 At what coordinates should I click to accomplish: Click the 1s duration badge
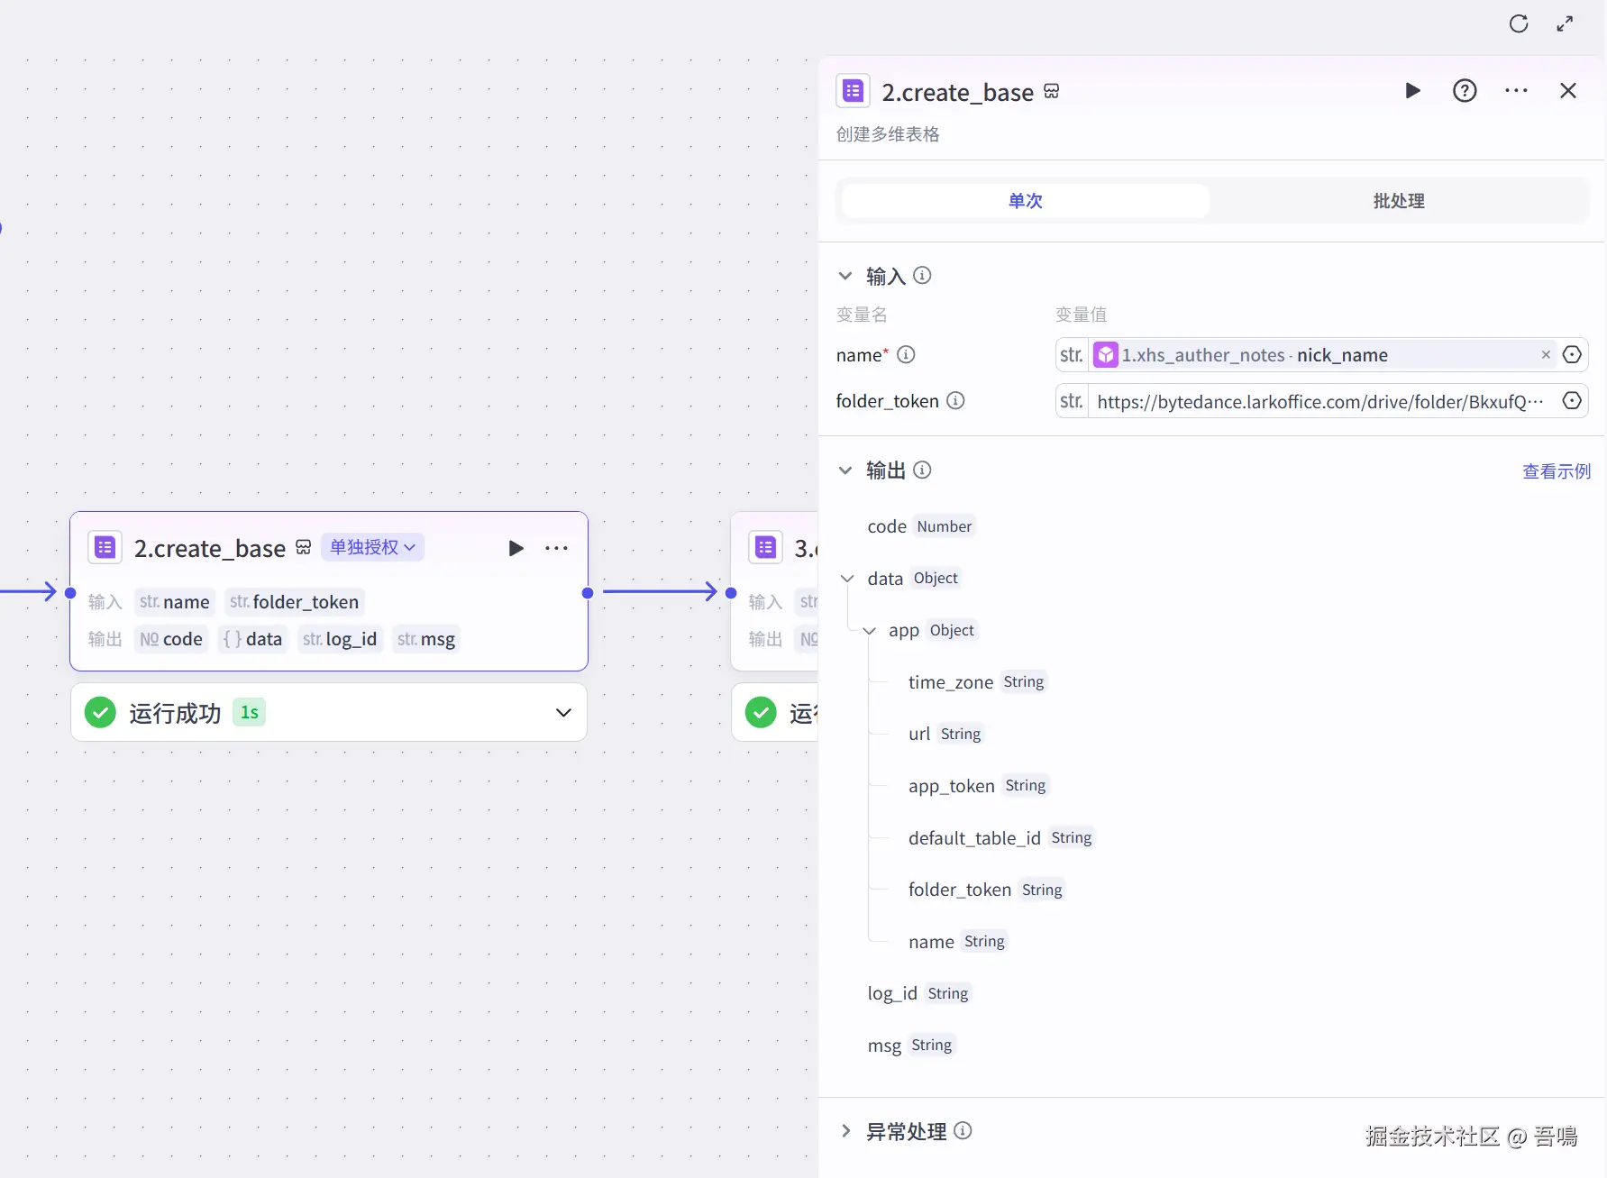point(250,712)
